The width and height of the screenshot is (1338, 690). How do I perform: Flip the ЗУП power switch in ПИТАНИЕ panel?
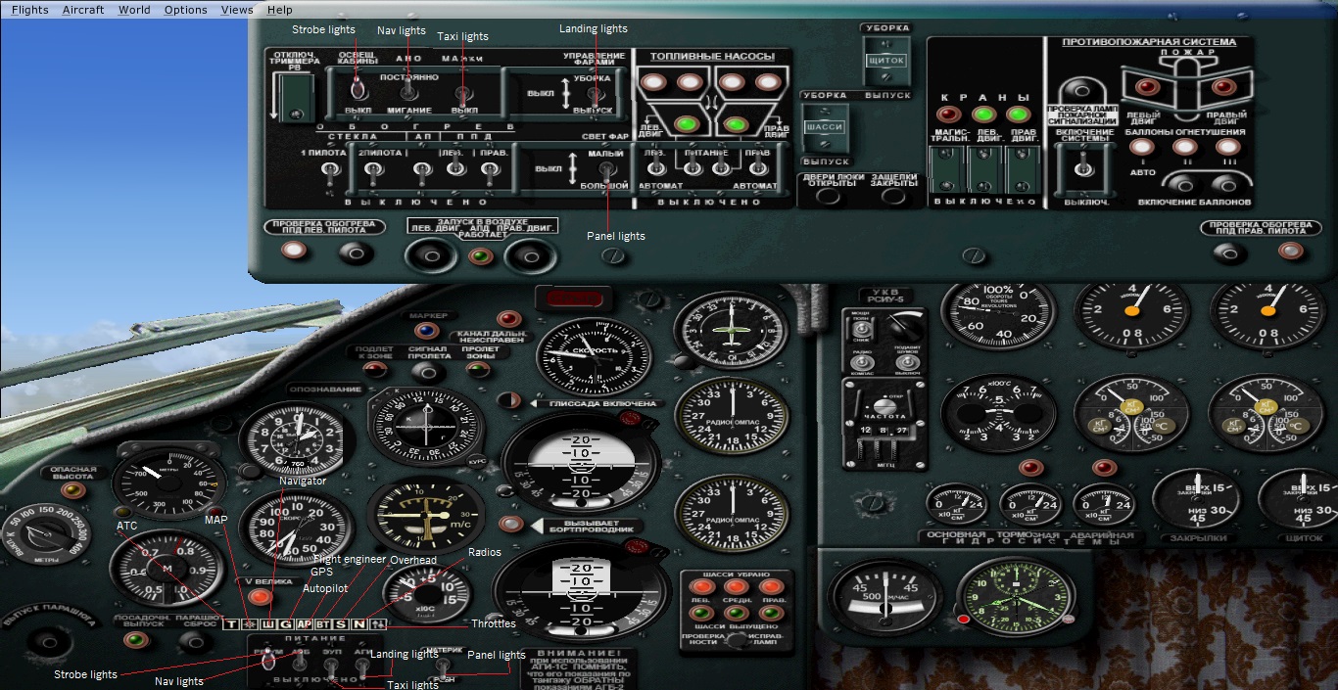pos(332,667)
